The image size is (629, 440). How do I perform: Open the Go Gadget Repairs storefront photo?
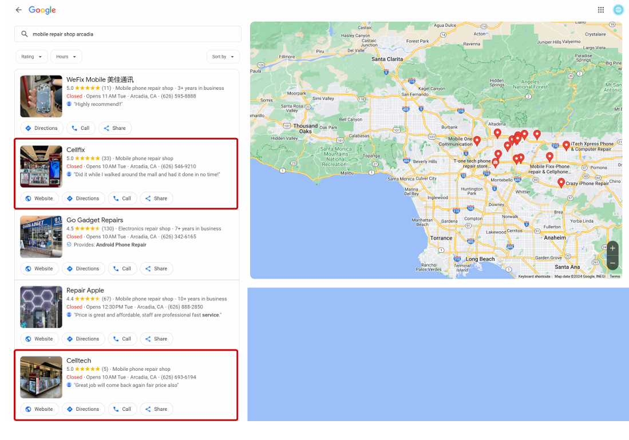(x=41, y=237)
